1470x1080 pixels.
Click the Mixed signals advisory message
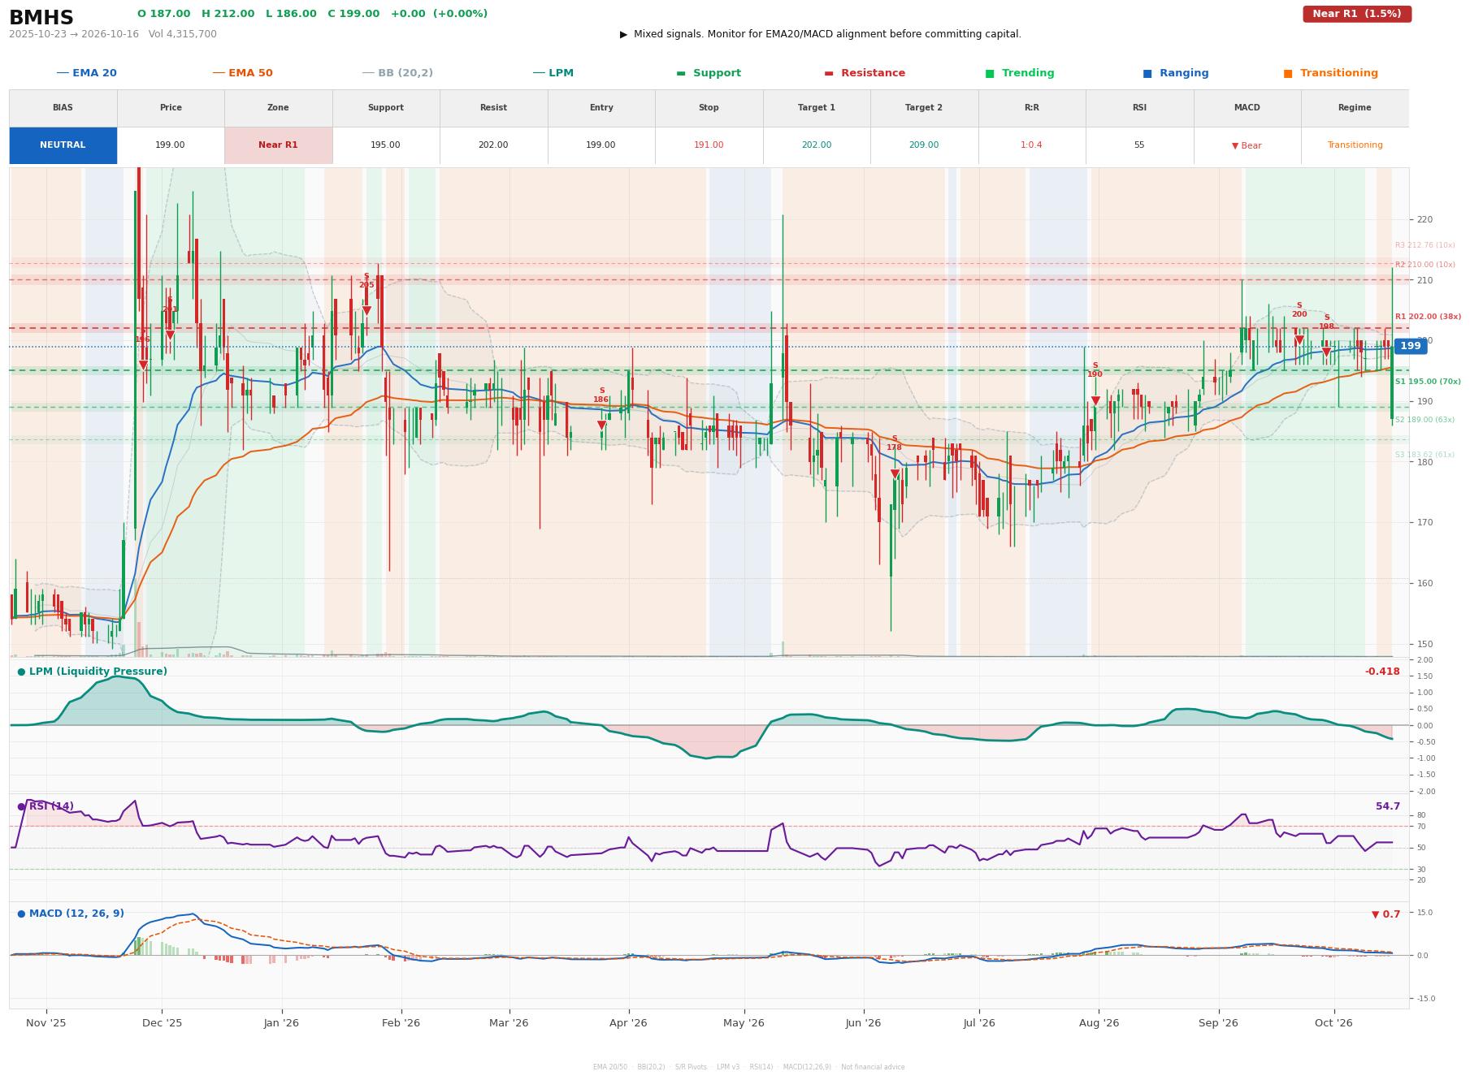821,34
